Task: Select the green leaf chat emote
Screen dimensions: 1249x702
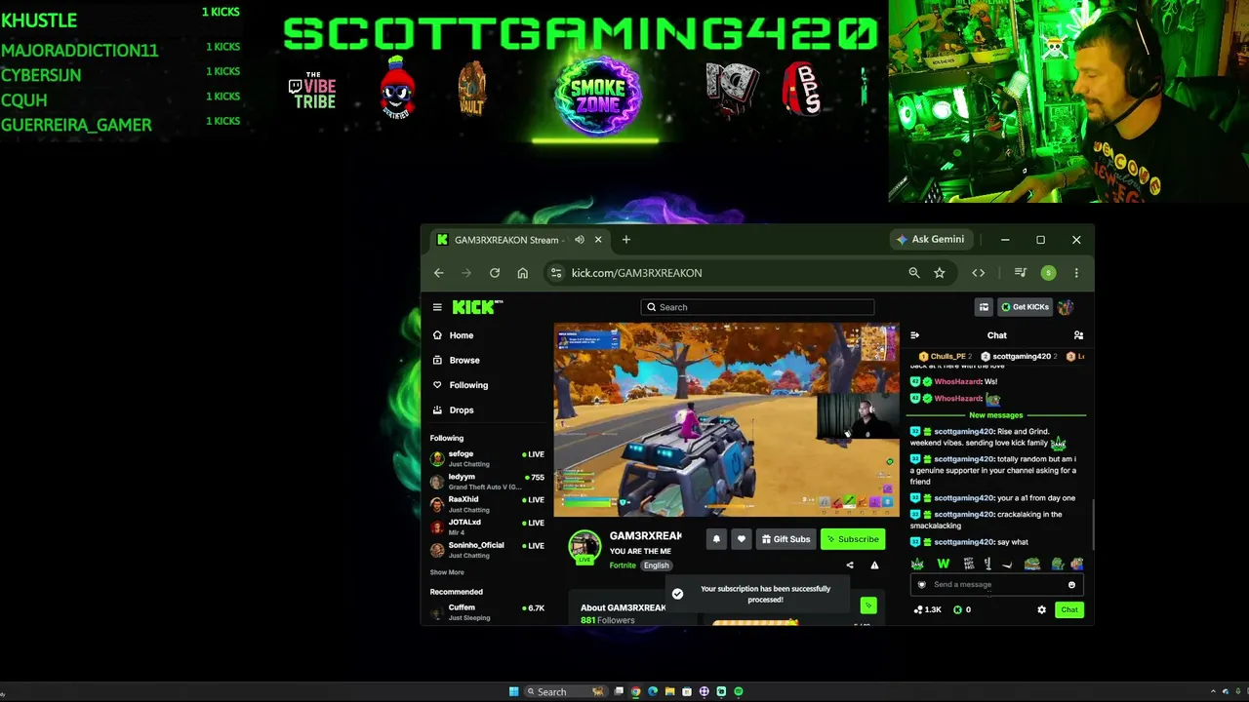Action: [x=917, y=564]
